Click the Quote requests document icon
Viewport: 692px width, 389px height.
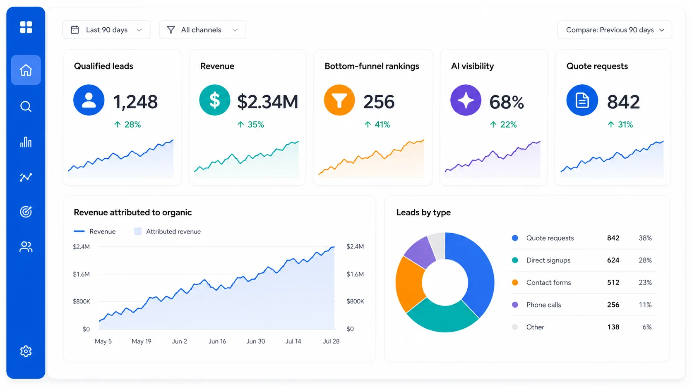(582, 100)
